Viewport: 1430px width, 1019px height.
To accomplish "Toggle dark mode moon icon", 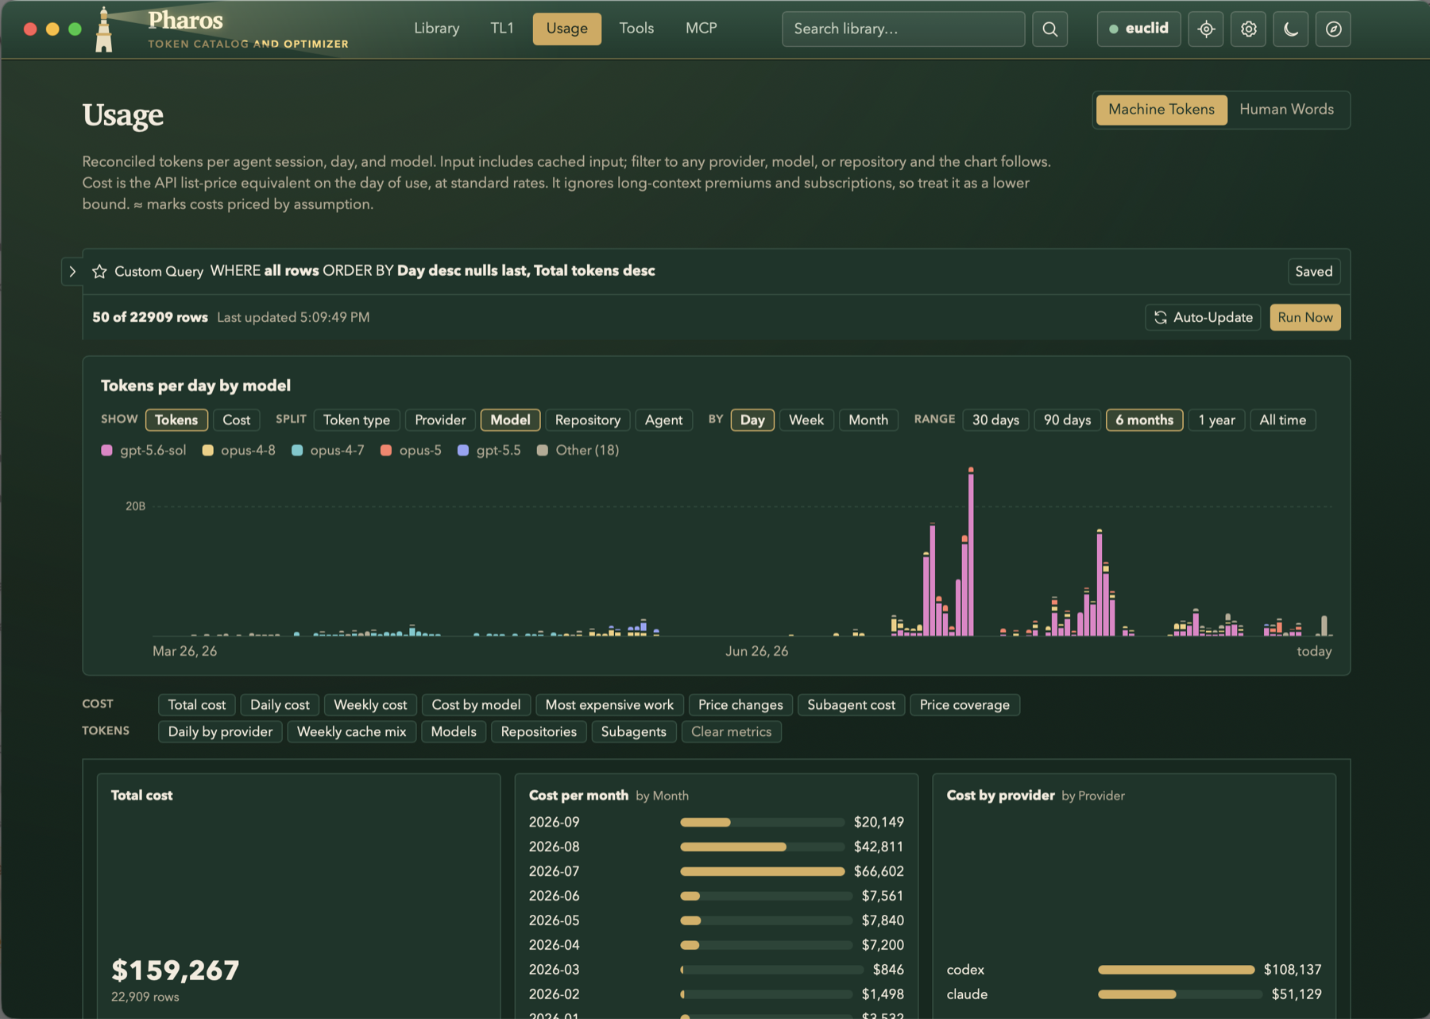I will 1291,29.
